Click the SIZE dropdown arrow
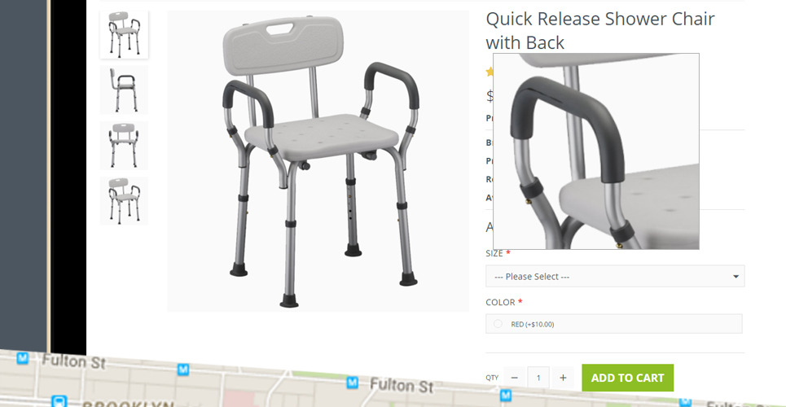The width and height of the screenshot is (786, 407). coord(736,277)
